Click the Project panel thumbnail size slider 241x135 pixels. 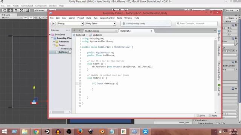[x=185, y=123]
